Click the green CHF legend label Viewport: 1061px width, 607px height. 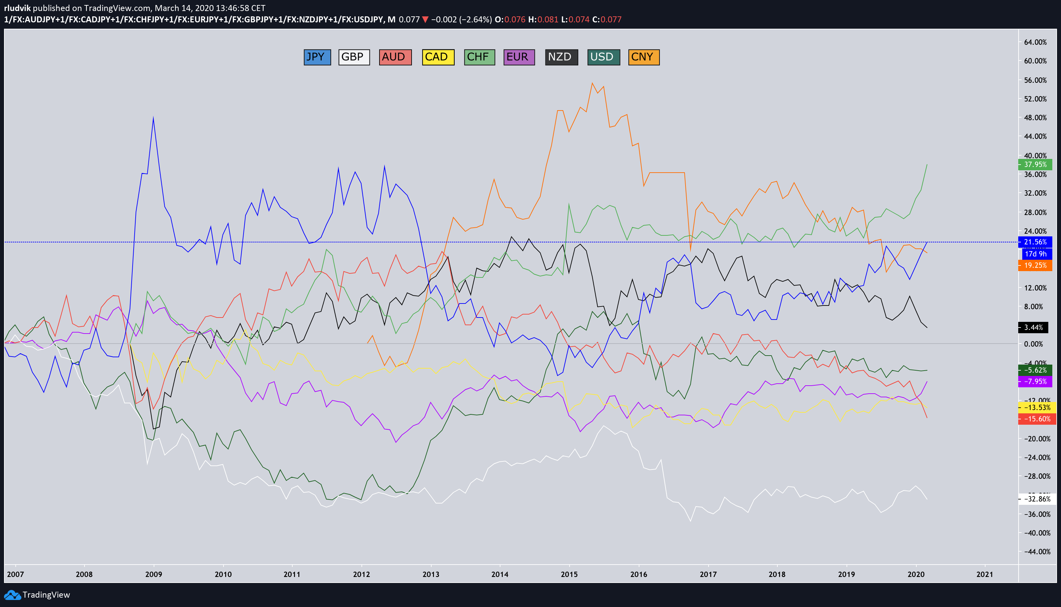(x=479, y=57)
